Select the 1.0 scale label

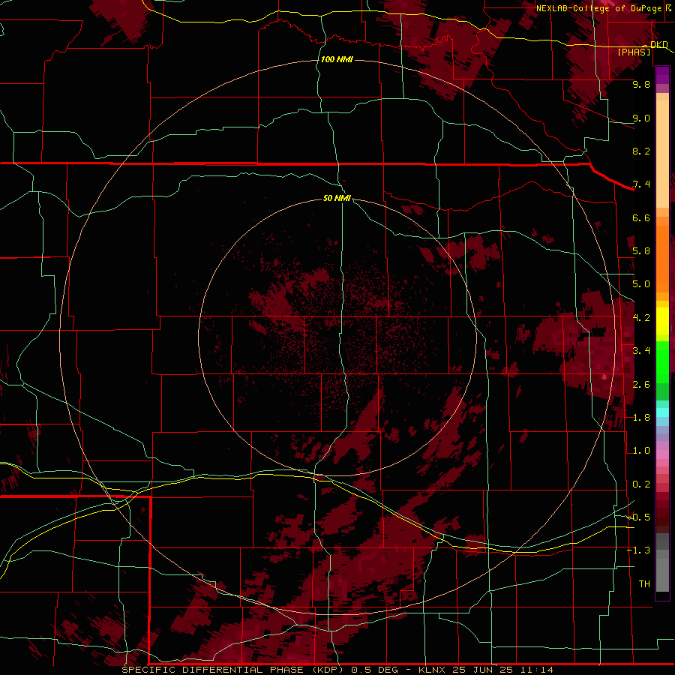641,451
